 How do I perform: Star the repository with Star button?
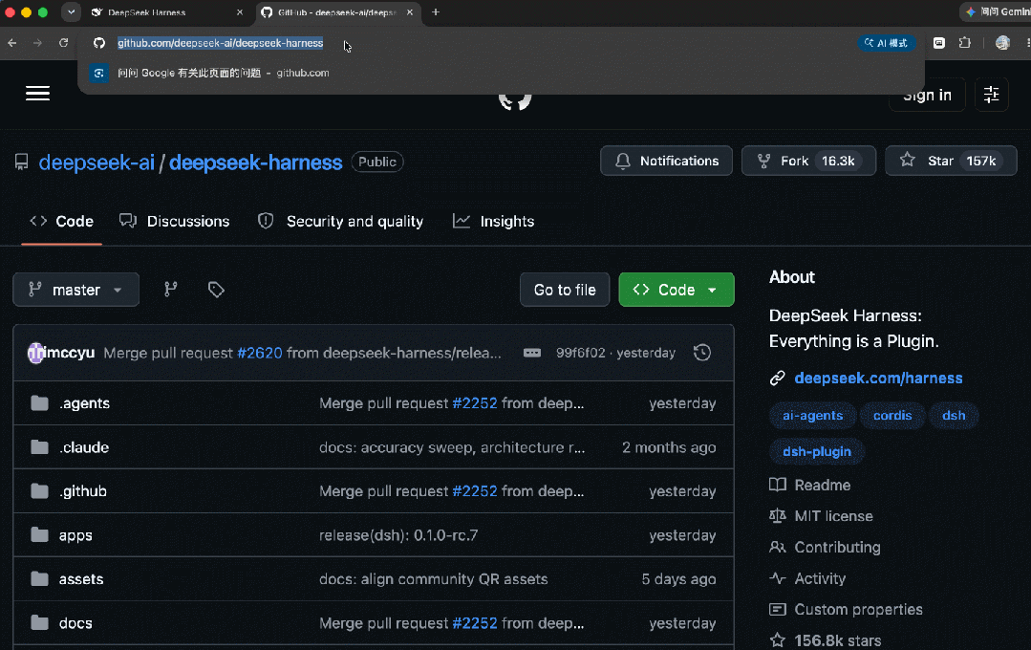coord(951,161)
